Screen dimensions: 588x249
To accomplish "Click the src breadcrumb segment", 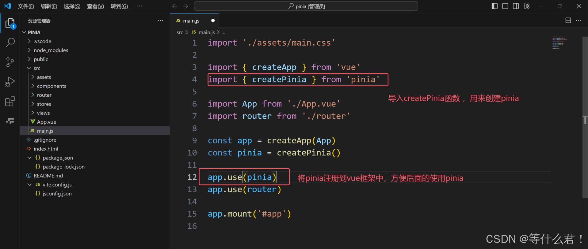I will point(180,32).
